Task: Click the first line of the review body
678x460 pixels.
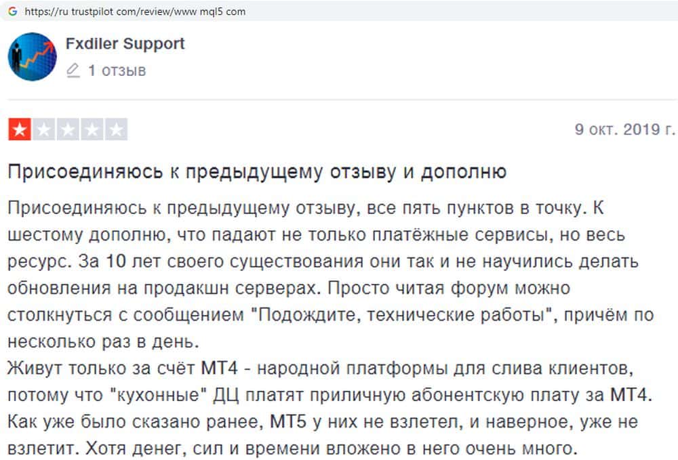Action: tap(305, 208)
